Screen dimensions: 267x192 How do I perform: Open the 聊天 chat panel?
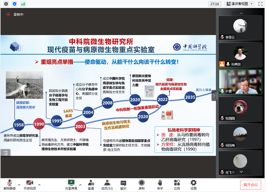(x=123, y=185)
